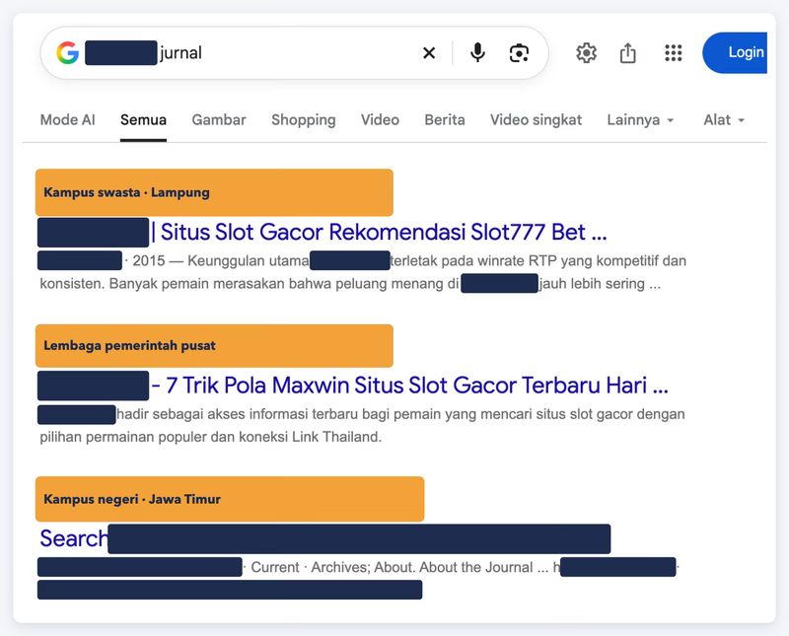
Task: Click snippet text about winrate RTP
Action: pos(362,272)
